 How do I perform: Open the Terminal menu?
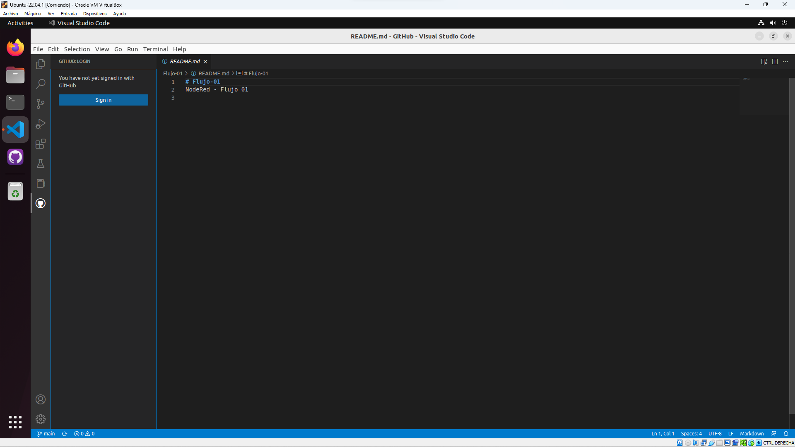155,49
